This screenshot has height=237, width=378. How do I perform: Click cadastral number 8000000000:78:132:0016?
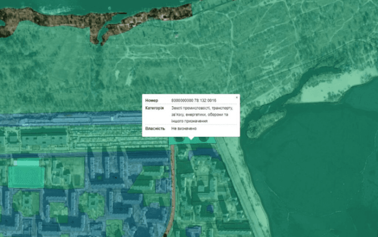click(193, 100)
